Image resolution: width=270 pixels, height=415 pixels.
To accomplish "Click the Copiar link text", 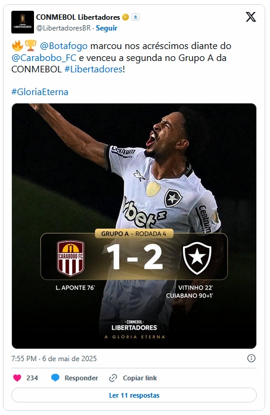I will (x=140, y=378).
